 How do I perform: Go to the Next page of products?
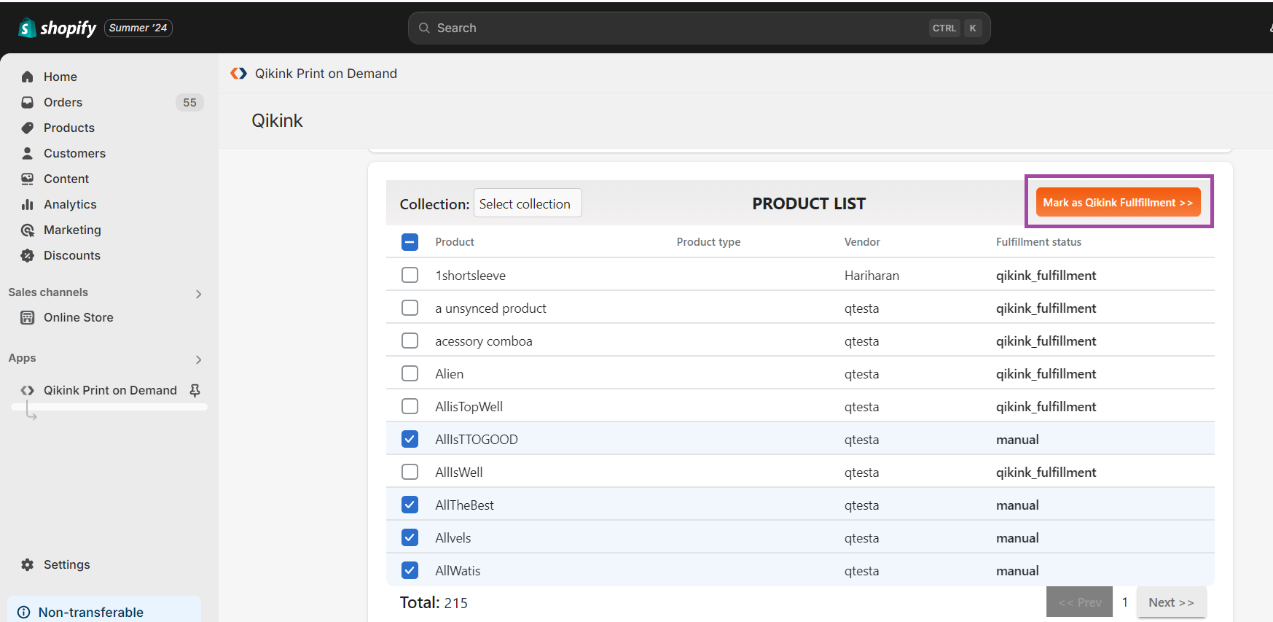point(1171,602)
